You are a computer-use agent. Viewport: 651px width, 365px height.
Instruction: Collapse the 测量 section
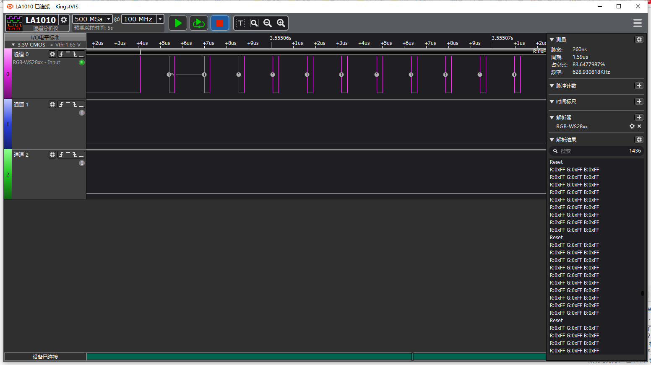(x=552, y=39)
